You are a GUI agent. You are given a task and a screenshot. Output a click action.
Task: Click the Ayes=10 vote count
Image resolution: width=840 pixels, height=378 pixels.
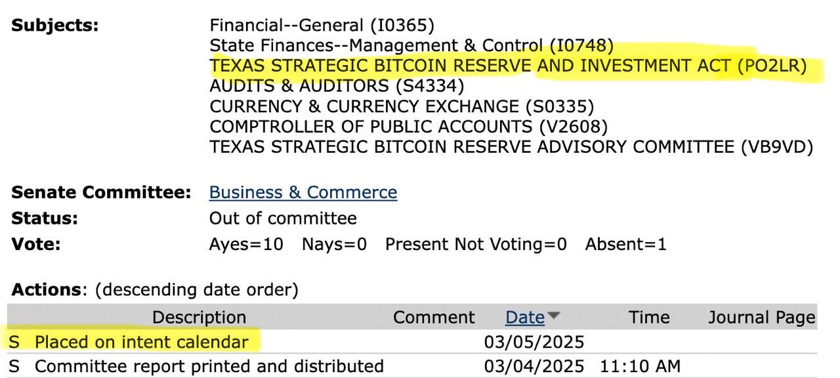246,245
